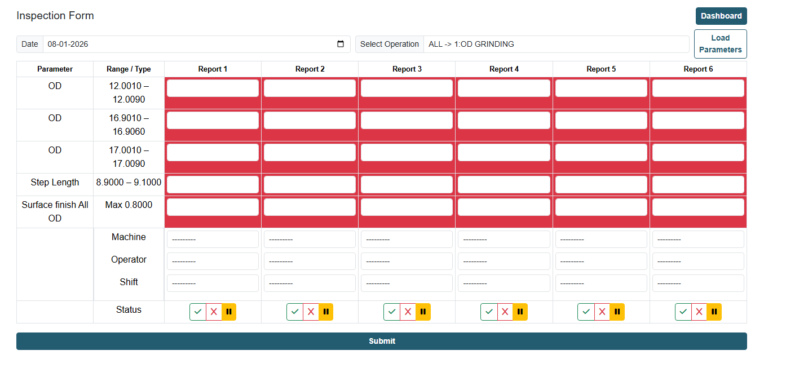Click the Load Parameters button
The image size is (786, 368).
720,44
